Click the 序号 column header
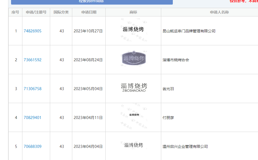Screen dimensions: 258x160 (x=15, y=12)
